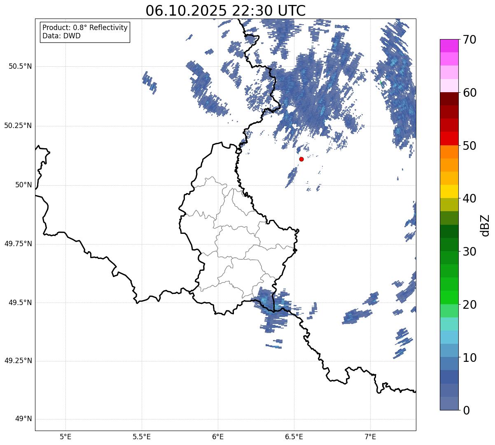Viewport: 495px width, 445px height.
Task: Click the dark maroon colorbar segment below 60
Action: [449, 99]
